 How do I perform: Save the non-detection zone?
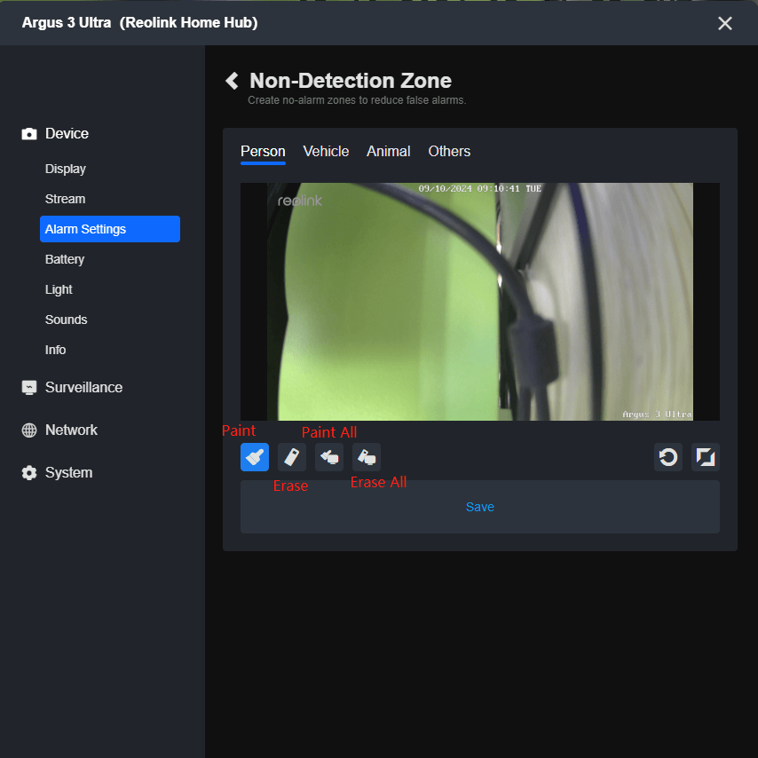click(479, 507)
